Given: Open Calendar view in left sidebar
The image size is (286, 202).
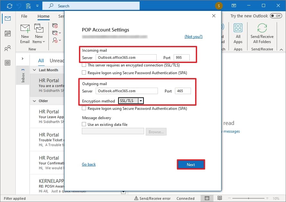Looking at the screenshot, I should click(8, 33).
